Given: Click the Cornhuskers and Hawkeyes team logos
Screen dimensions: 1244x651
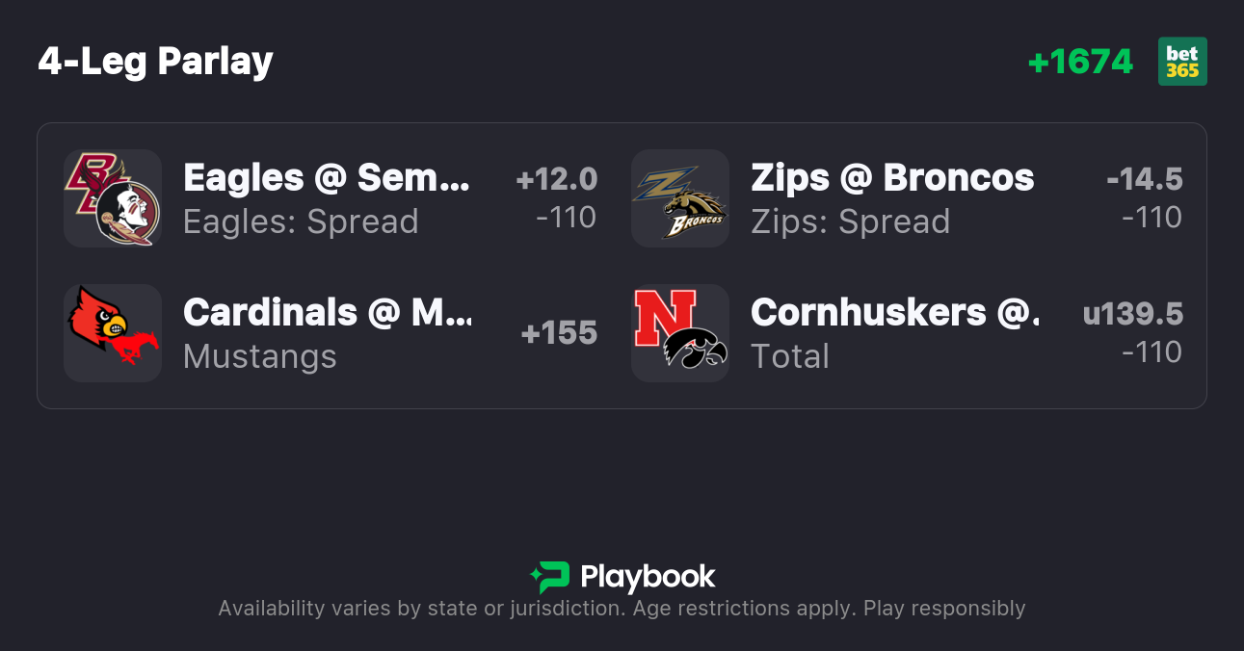Looking at the screenshot, I should click(679, 333).
